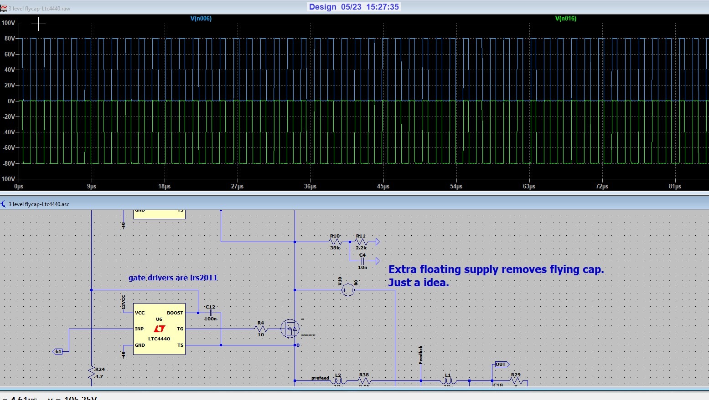Click the 81µs time axis label
The image size is (709, 400).
(x=675, y=187)
